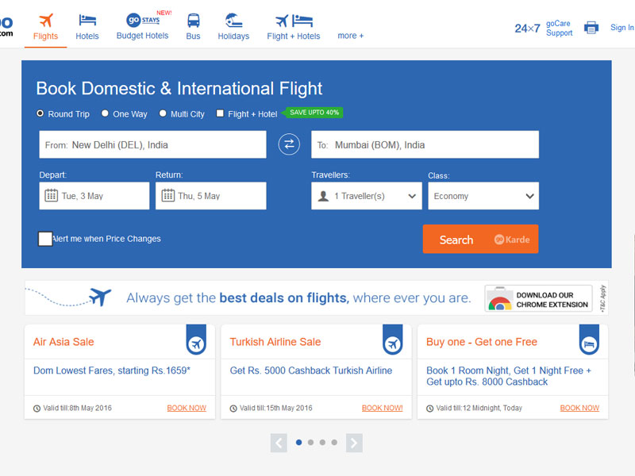
Task: Select the One Way radio button
Action: tap(106, 113)
